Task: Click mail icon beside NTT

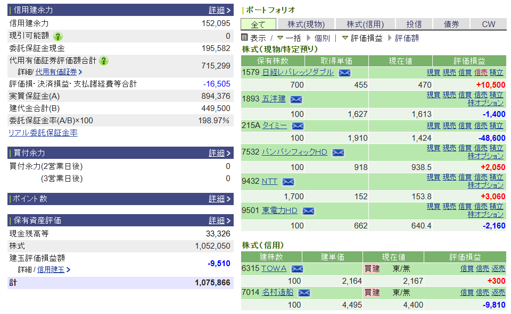Action: point(288,182)
